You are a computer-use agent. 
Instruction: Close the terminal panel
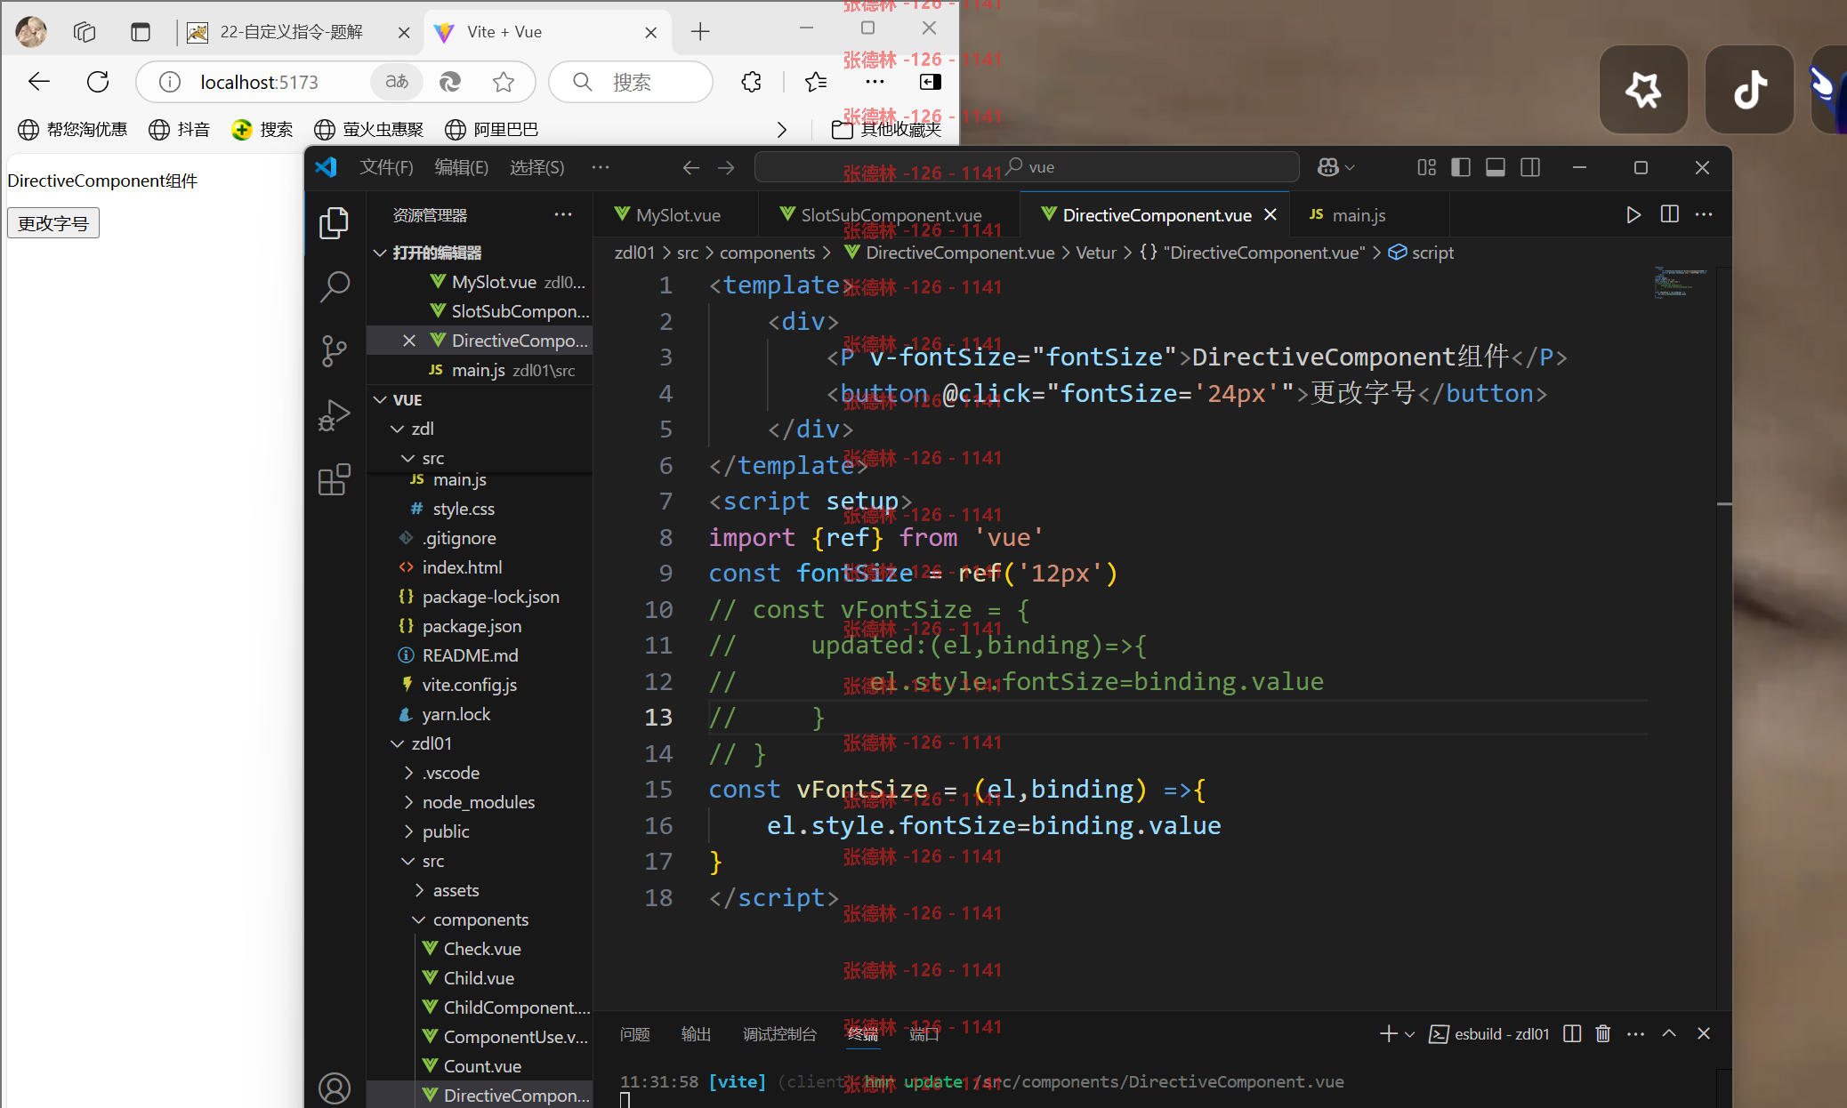pyautogui.click(x=1704, y=1033)
